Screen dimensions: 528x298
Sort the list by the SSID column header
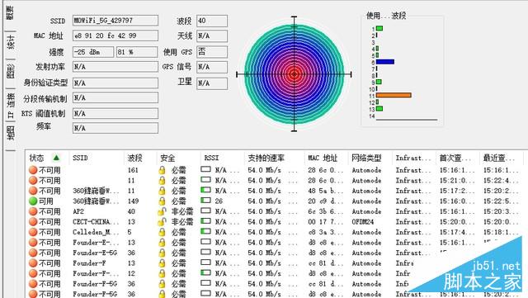click(96, 158)
